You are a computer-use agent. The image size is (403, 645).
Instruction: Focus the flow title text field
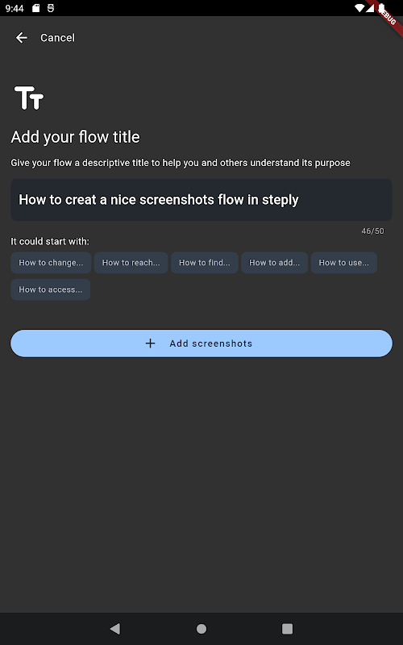201,200
